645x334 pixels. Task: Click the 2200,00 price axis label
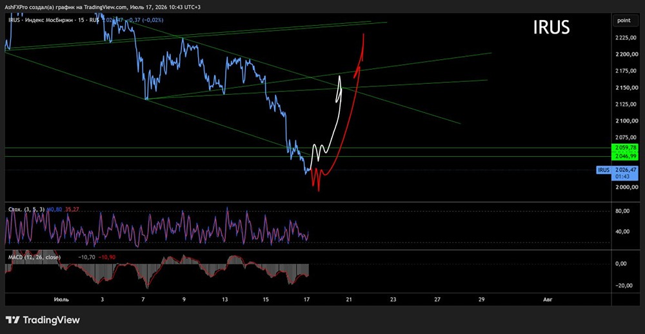(x=626, y=54)
